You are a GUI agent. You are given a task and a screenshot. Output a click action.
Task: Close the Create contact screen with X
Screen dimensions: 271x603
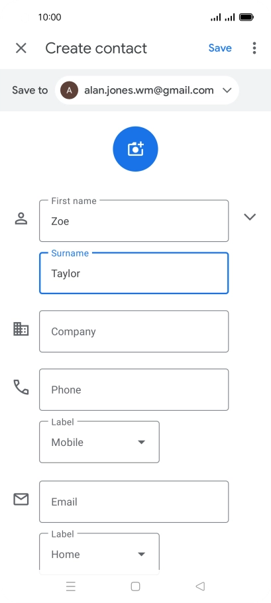coord(21,48)
